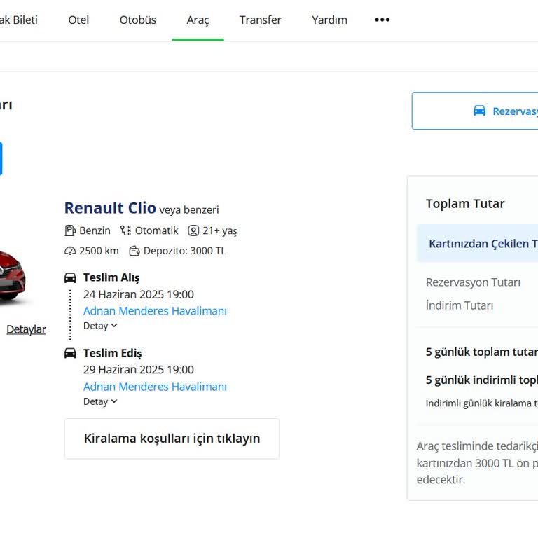
Task: Open the Otel tab
Action: tap(78, 20)
